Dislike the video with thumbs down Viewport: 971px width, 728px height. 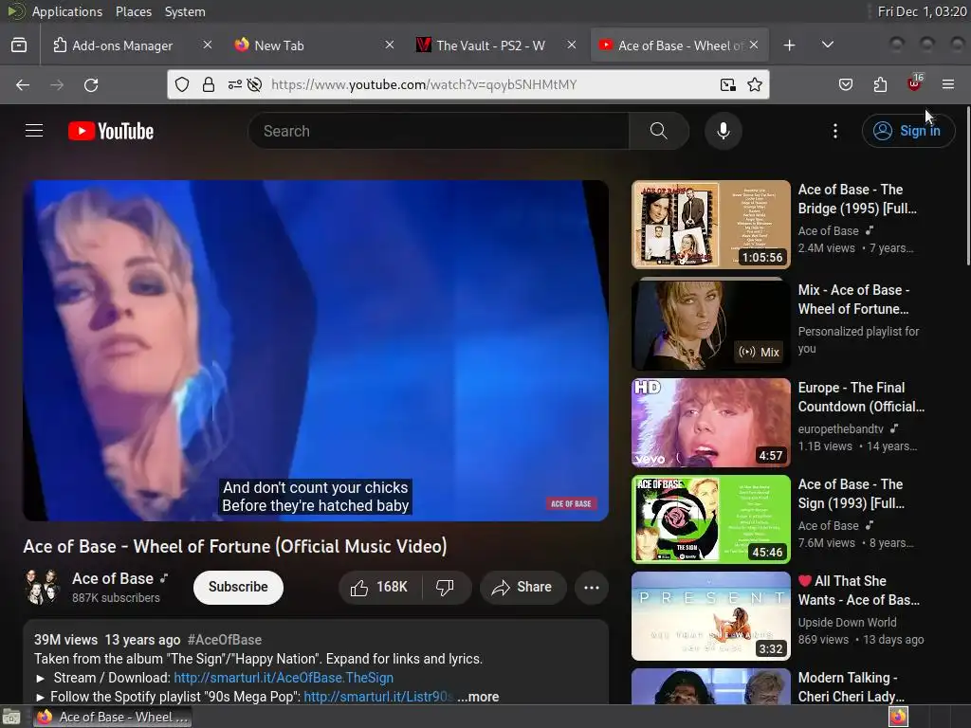(446, 587)
